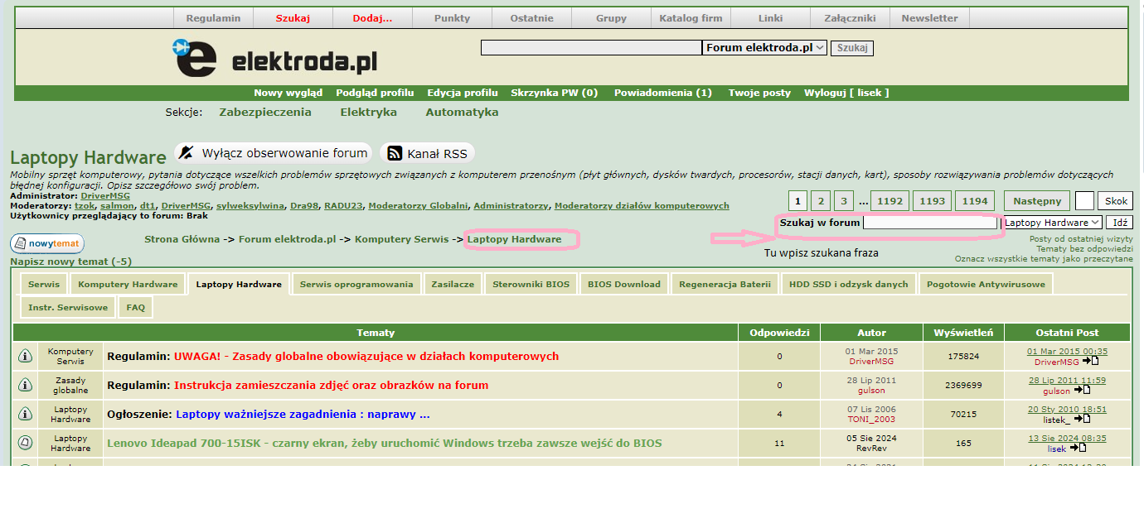Image resolution: width=1144 pixels, height=528 pixels.
Task: Jump to gulson's last post via the arrow icon
Action: click(x=1082, y=391)
